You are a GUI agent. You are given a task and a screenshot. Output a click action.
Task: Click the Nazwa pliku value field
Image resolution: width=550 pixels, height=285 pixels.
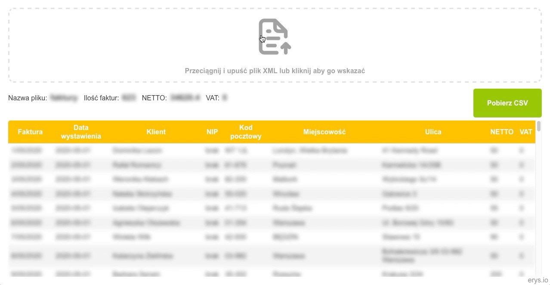click(x=64, y=98)
